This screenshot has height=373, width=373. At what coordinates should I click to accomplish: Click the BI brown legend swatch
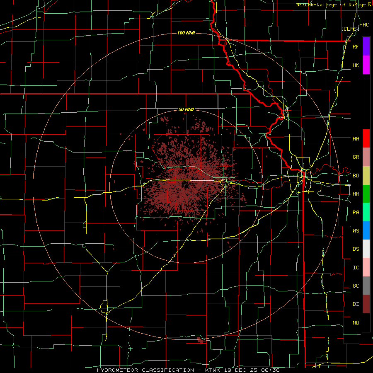click(x=366, y=304)
